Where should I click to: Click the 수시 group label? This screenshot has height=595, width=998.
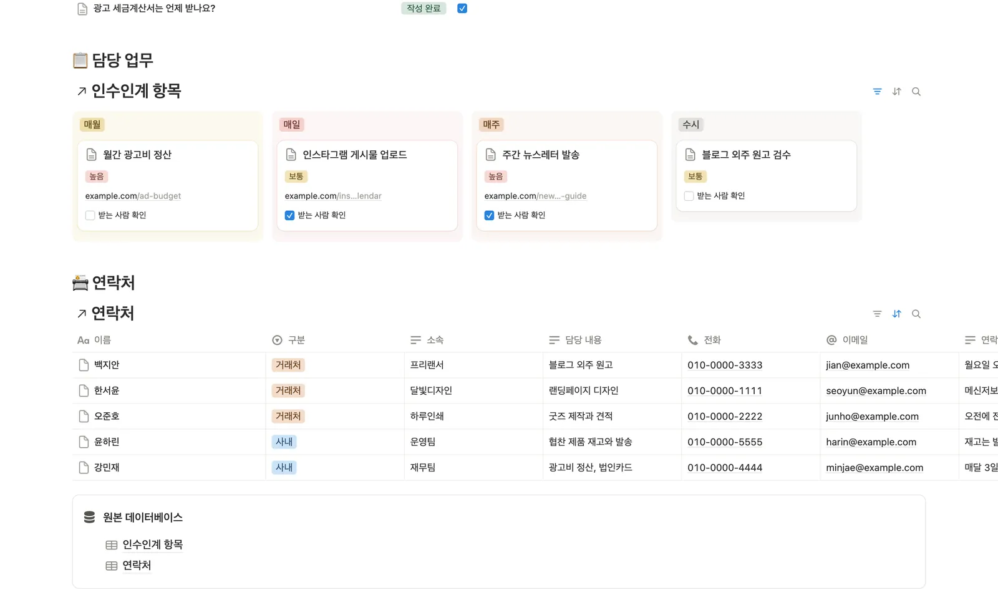[x=690, y=125]
